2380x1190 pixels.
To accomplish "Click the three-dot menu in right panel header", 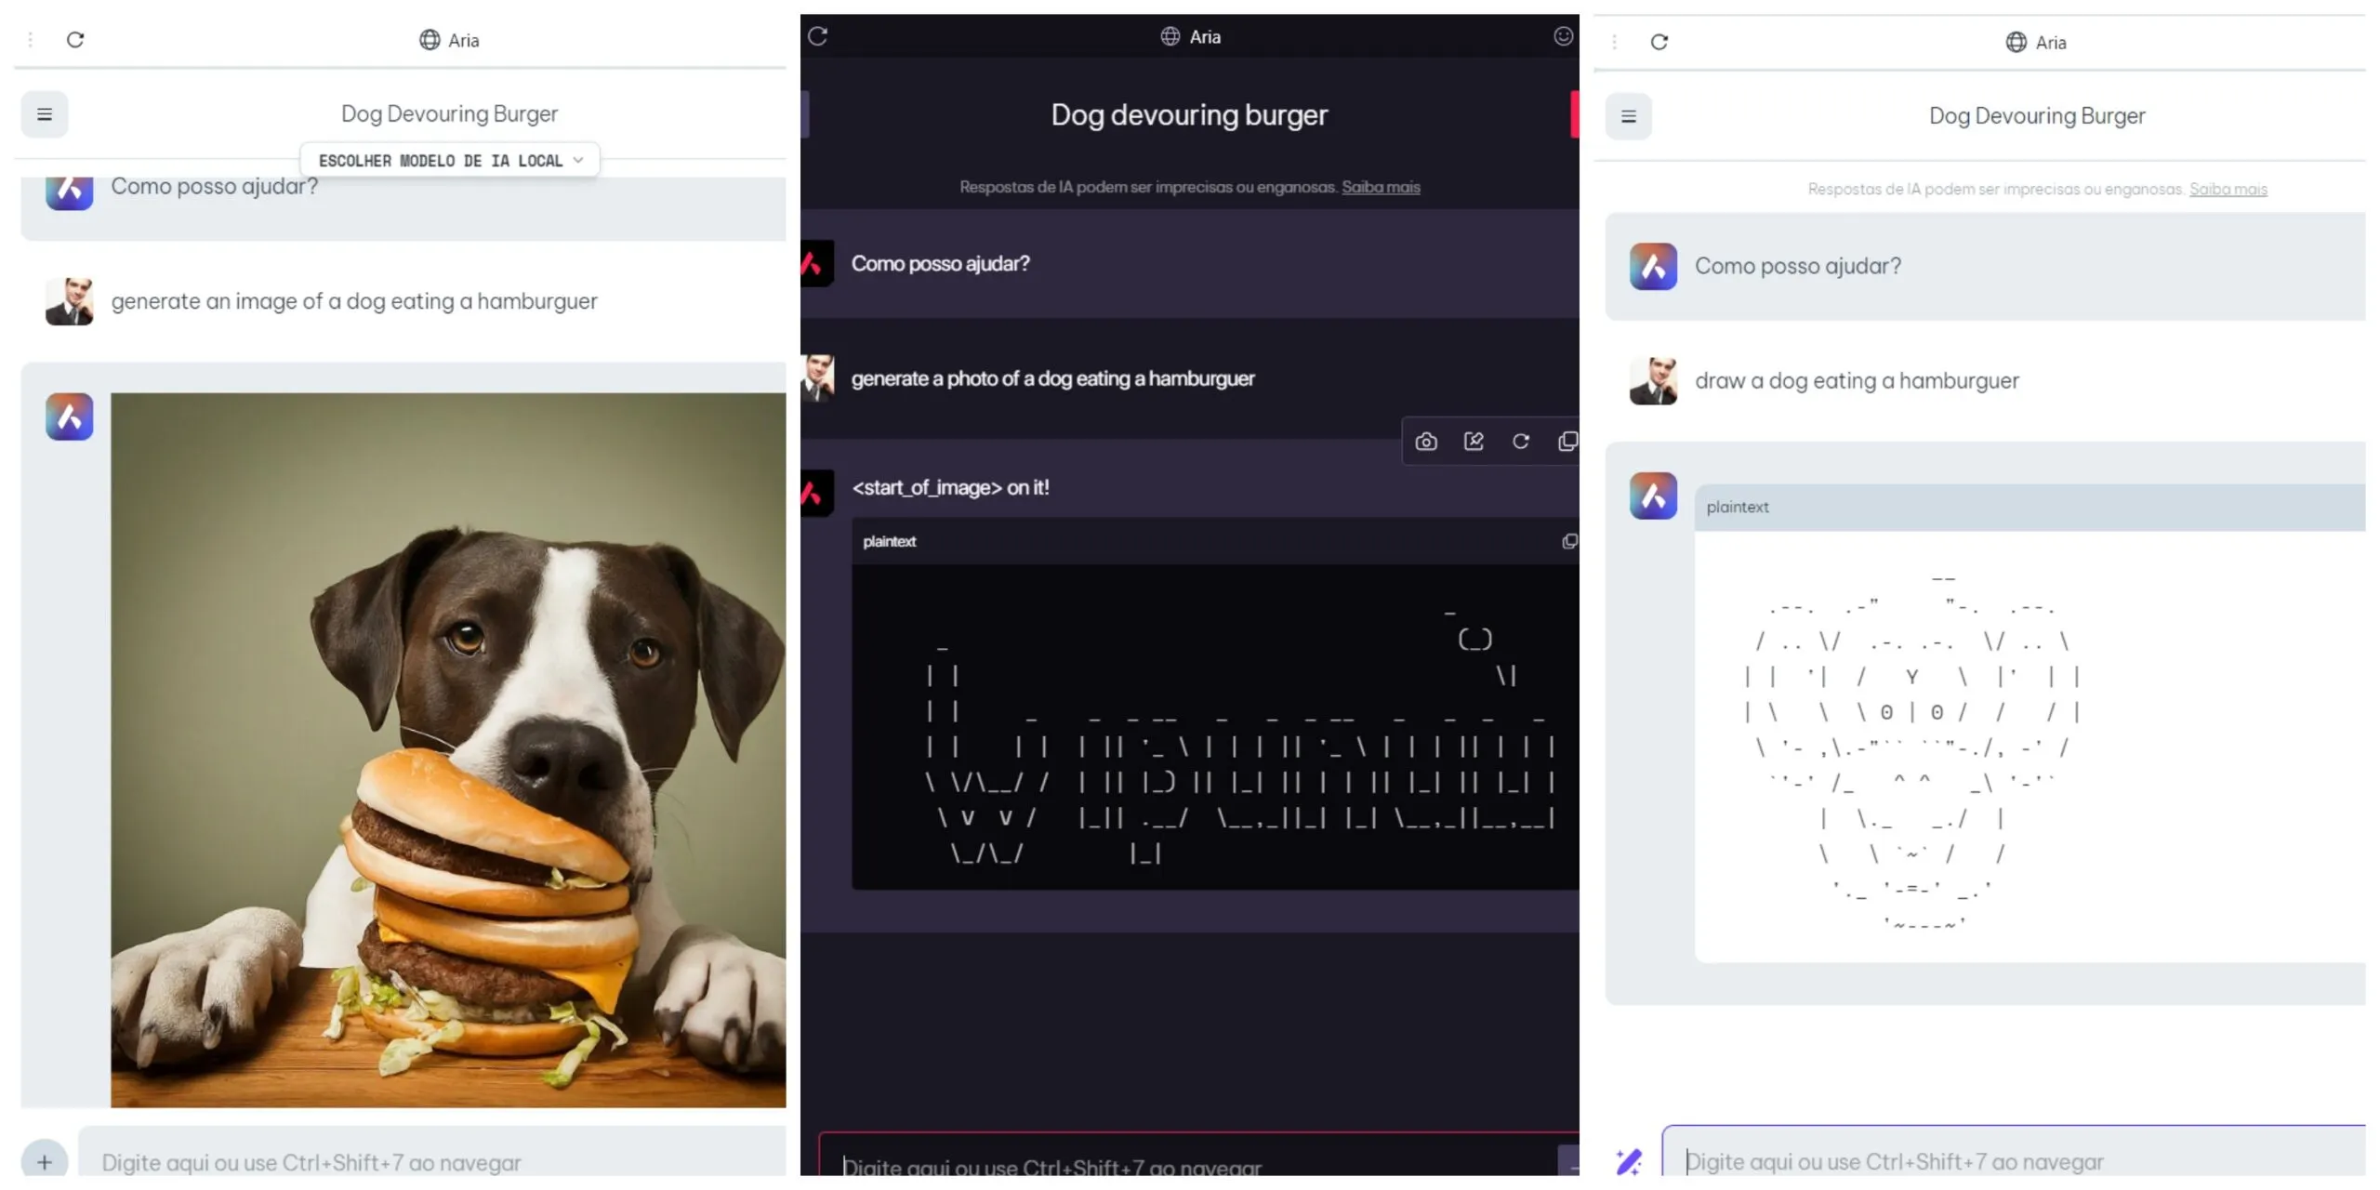I will click(1615, 42).
